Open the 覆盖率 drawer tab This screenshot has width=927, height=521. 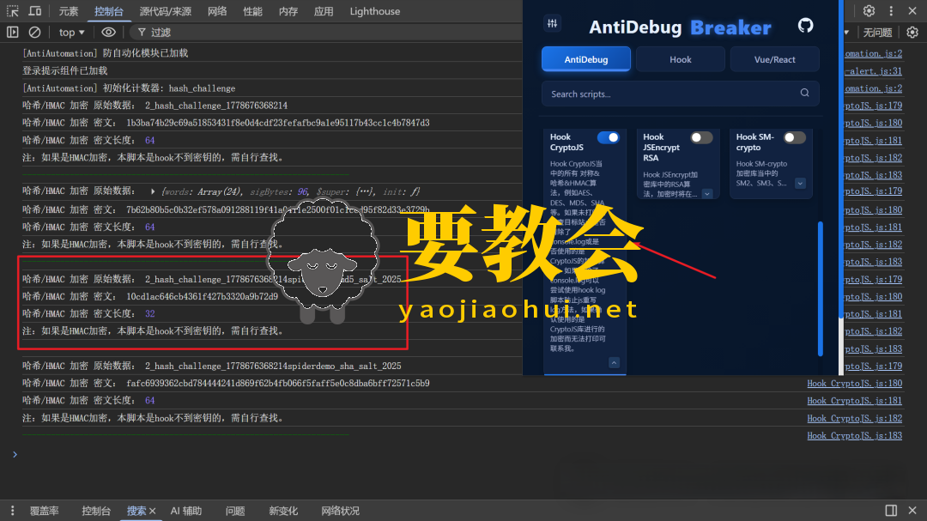[x=45, y=511]
